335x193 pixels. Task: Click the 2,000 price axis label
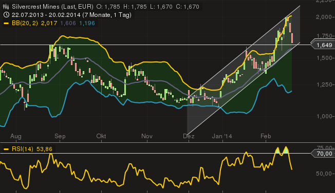pyautogui.click(x=324, y=17)
